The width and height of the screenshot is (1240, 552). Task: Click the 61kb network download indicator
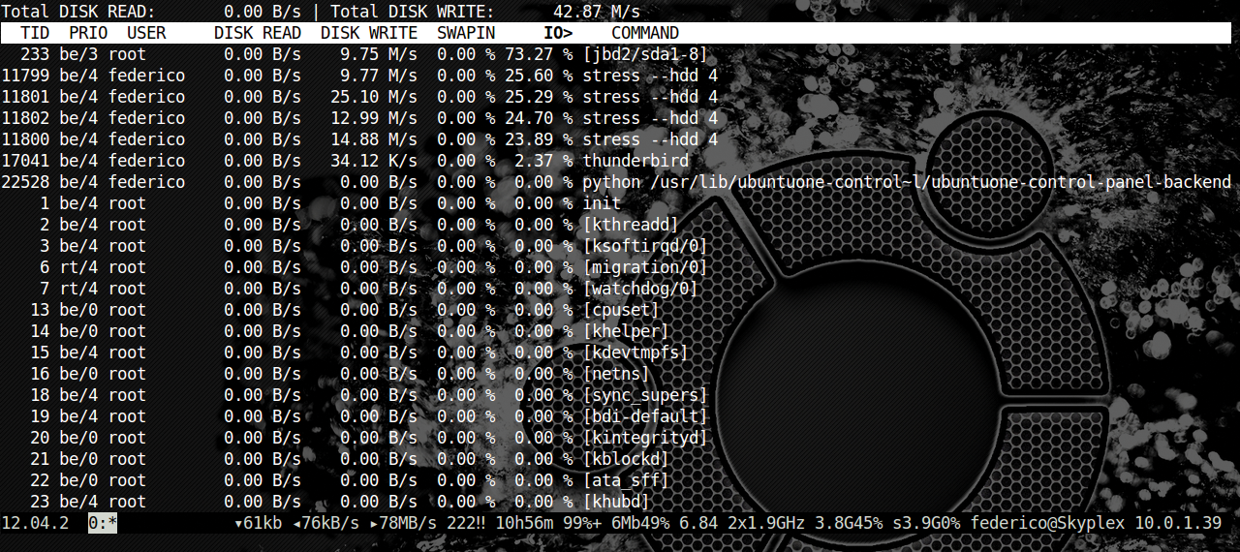point(258,523)
